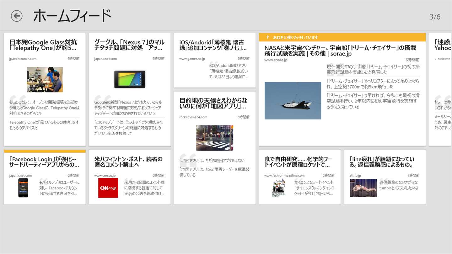
Task: Select the CNN.co.jp red logo thumbnail
Action: click(x=108, y=188)
